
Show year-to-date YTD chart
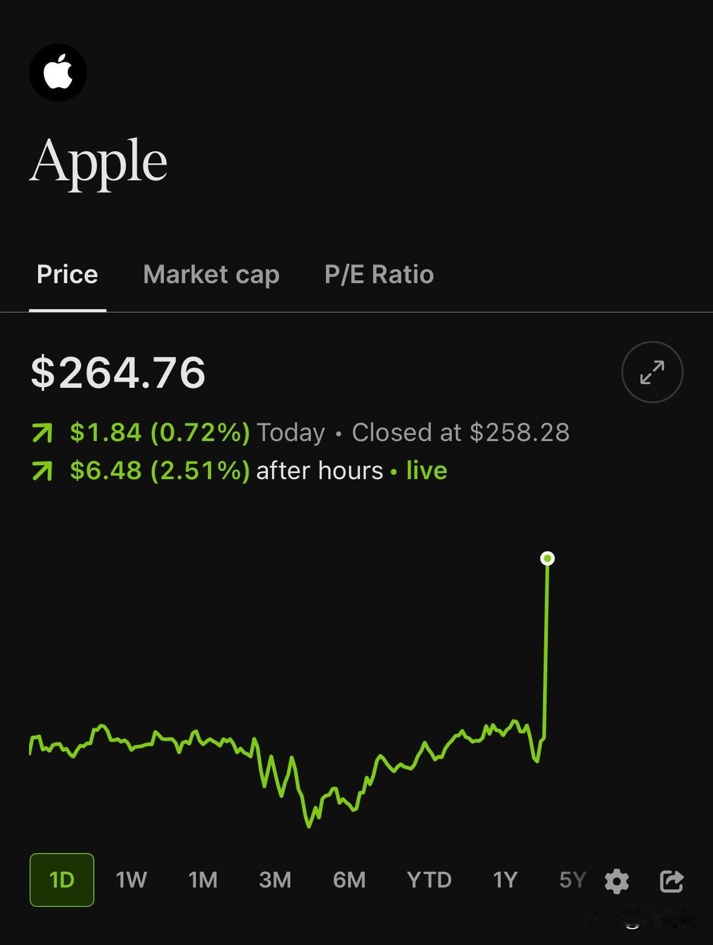click(429, 880)
